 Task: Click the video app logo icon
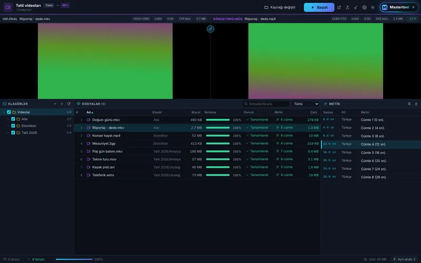coord(8,7)
